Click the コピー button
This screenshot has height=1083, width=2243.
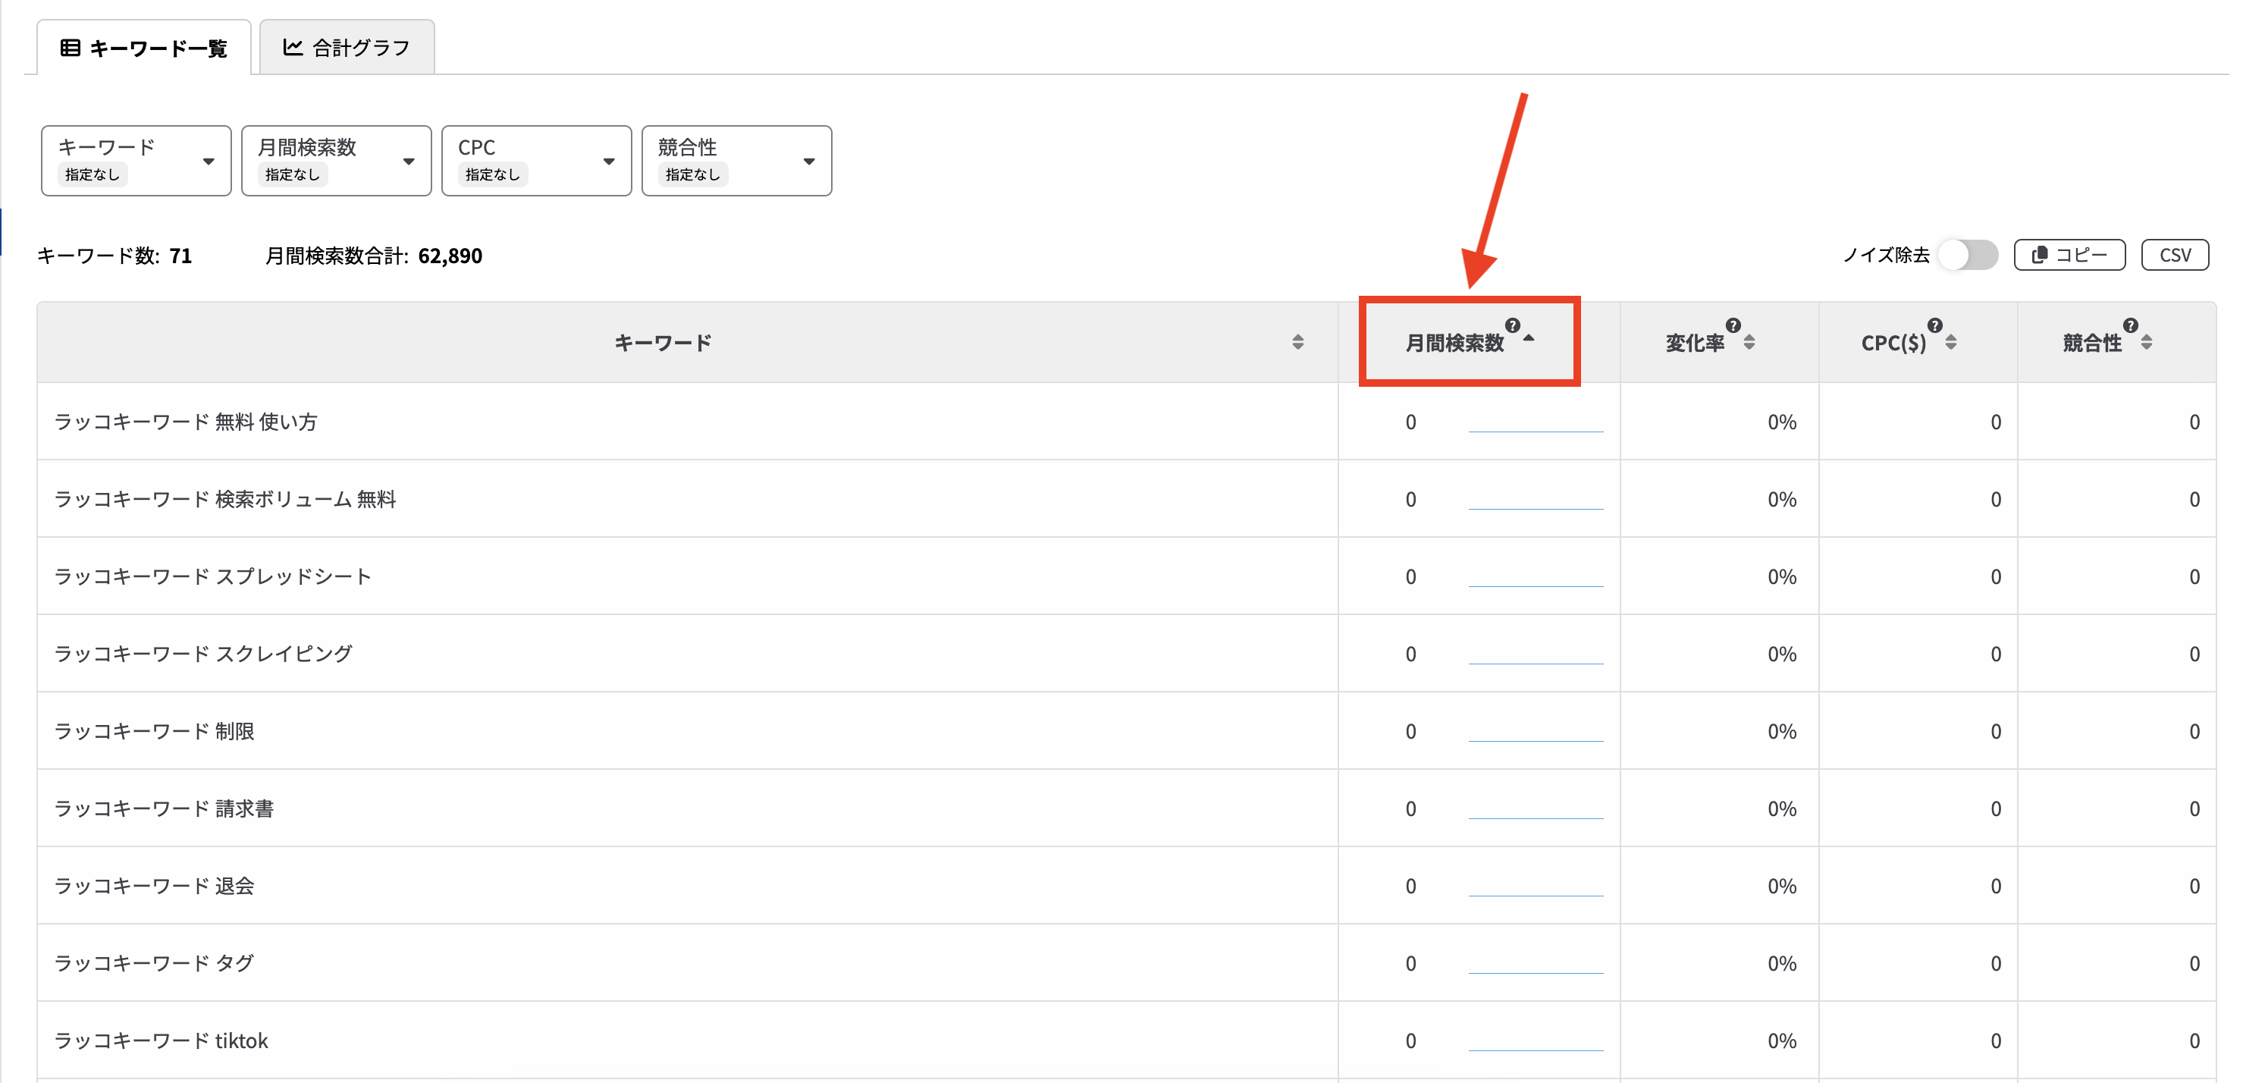tap(2069, 255)
